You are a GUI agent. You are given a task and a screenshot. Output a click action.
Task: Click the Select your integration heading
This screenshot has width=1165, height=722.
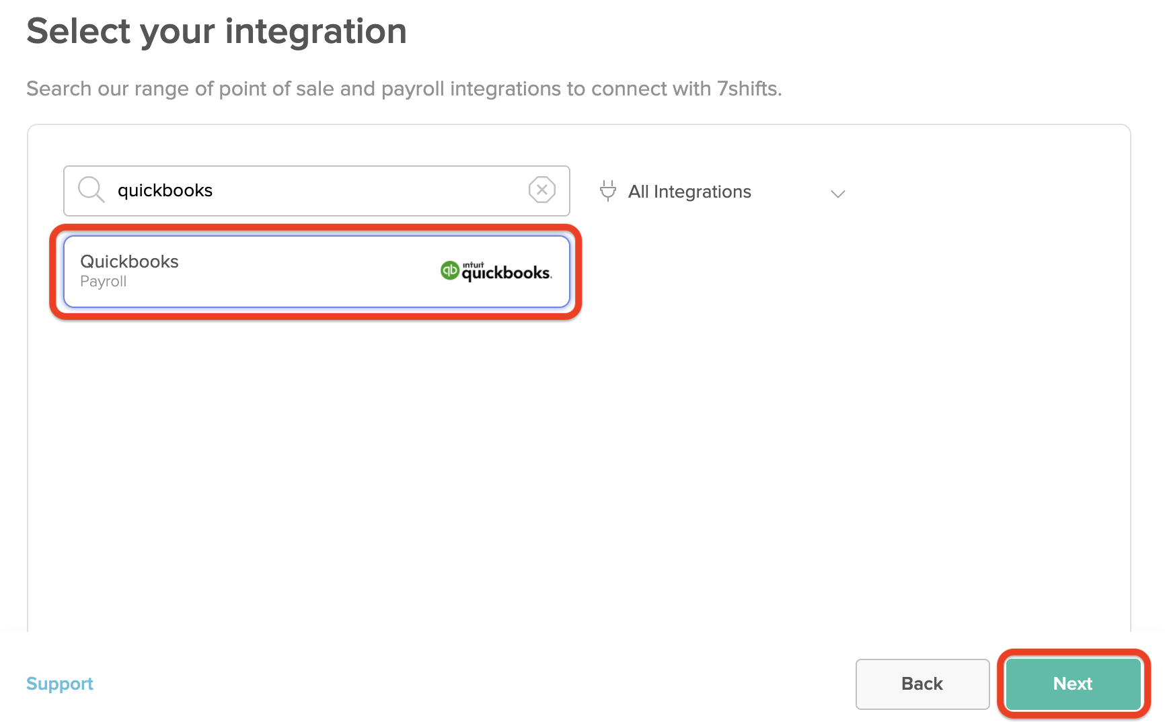pyautogui.click(x=217, y=32)
